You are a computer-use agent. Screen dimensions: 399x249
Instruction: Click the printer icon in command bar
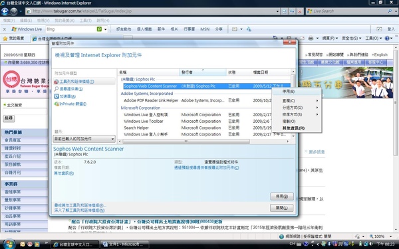tap(311, 39)
